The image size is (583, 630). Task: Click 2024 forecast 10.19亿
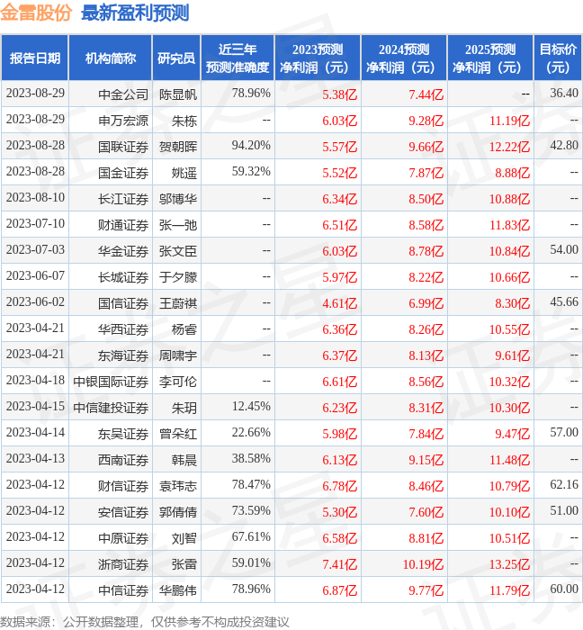(x=423, y=564)
